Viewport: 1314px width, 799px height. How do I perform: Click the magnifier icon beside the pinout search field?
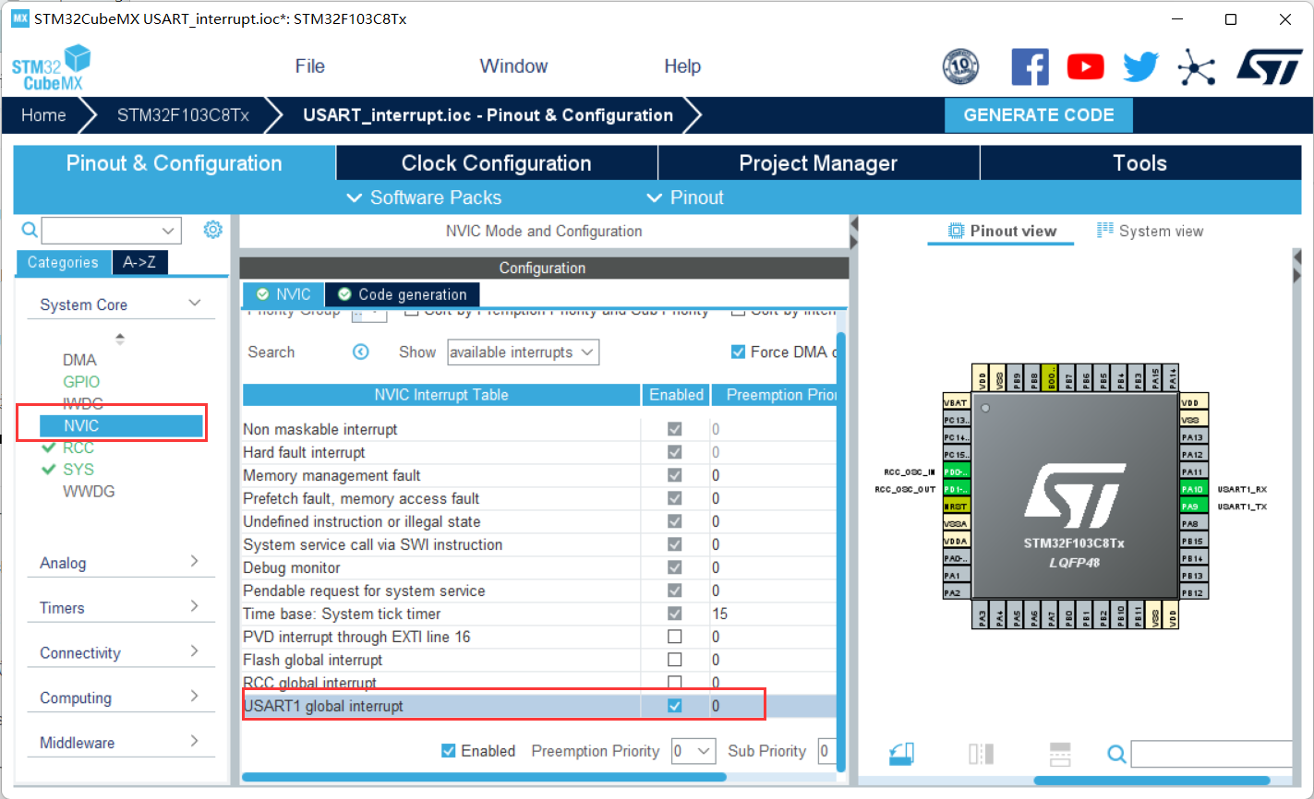pyautogui.click(x=1116, y=755)
